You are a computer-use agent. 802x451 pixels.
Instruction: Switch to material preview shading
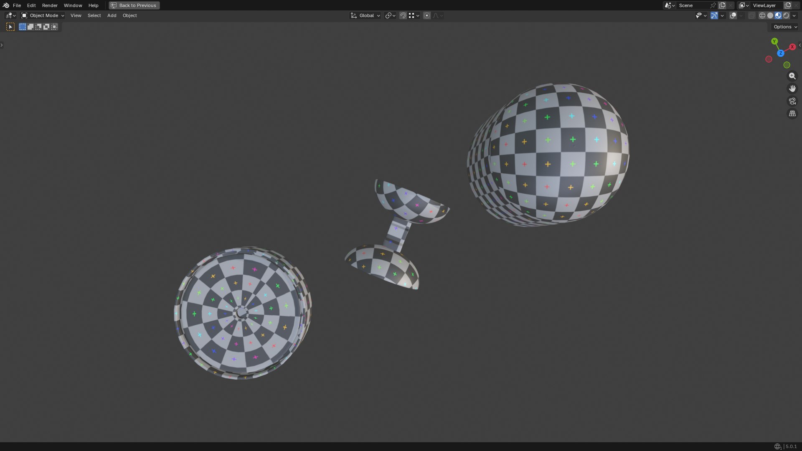point(778,15)
